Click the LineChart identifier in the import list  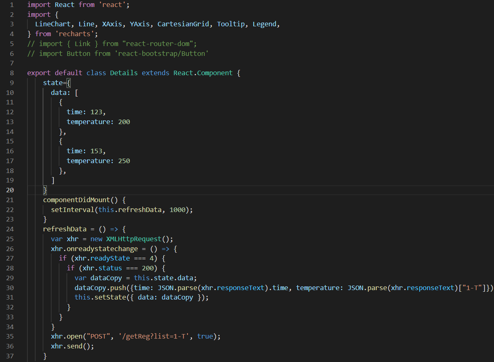(x=53, y=24)
